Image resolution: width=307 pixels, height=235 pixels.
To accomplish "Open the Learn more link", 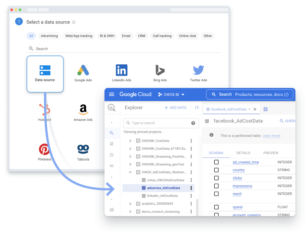I will tap(271, 136).
